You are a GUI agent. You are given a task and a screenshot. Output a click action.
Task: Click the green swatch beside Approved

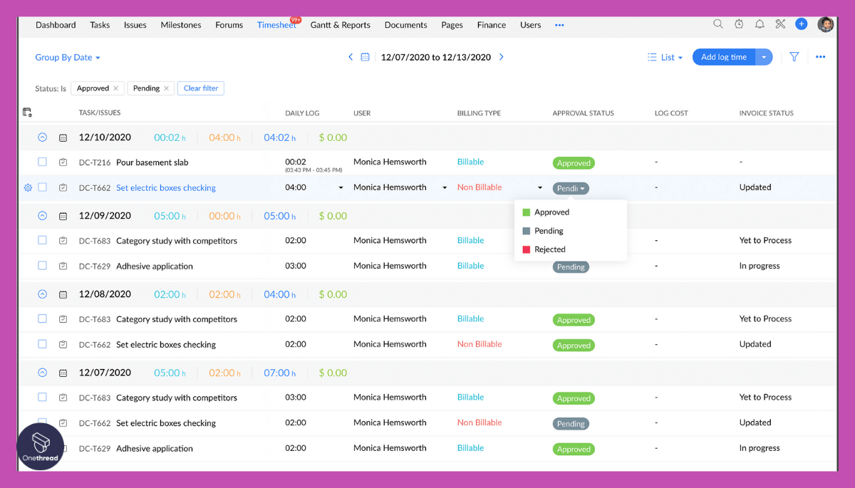[x=527, y=212]
